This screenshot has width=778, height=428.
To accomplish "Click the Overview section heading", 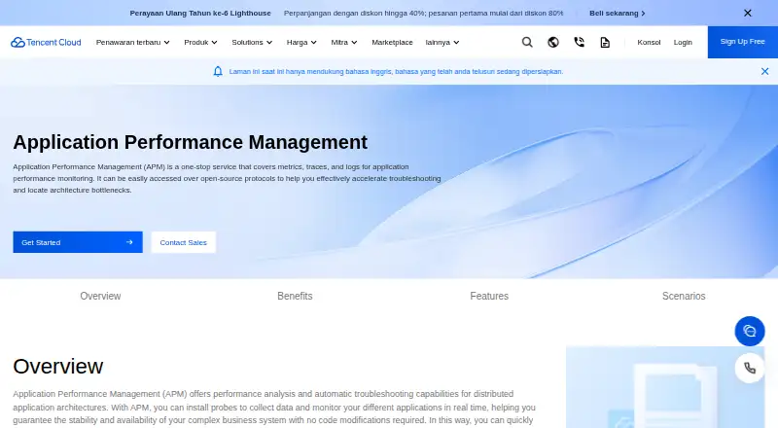I will coord(58,367).
